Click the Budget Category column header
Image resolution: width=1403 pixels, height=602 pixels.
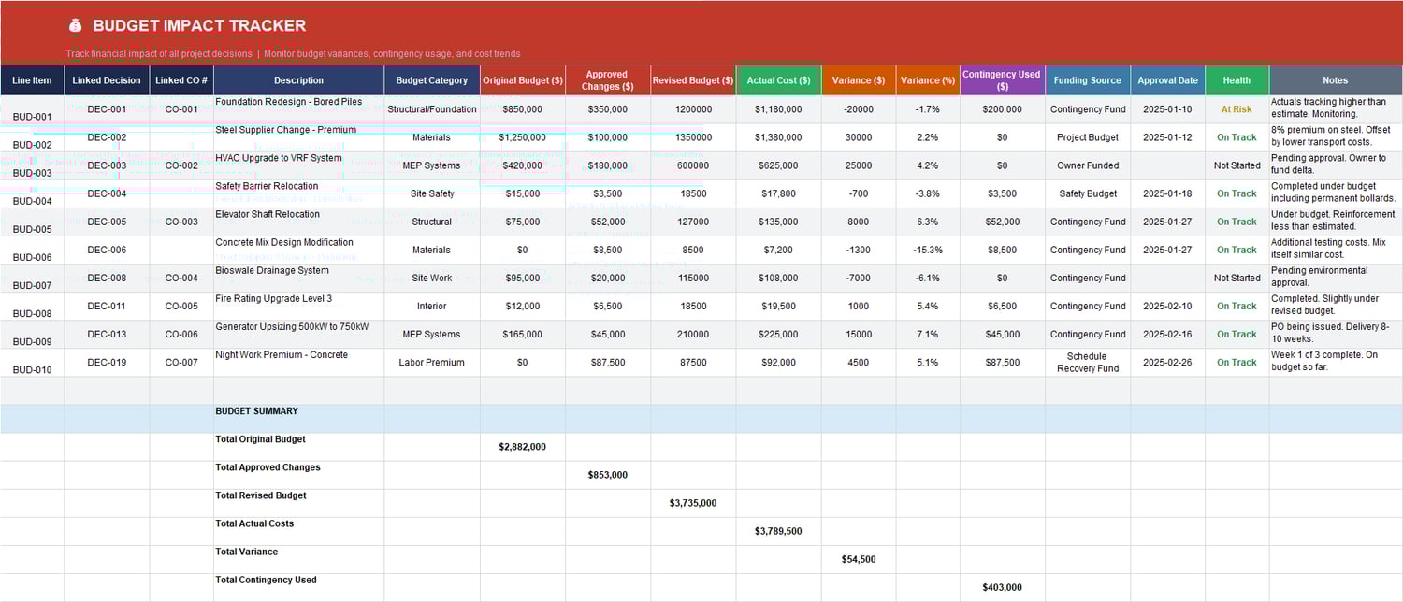pos(431,80)
